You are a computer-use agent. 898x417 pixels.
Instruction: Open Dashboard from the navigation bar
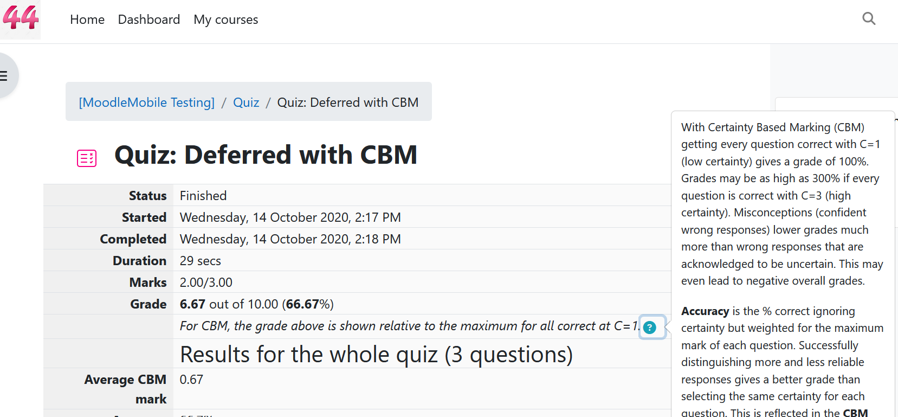point(149,20)
